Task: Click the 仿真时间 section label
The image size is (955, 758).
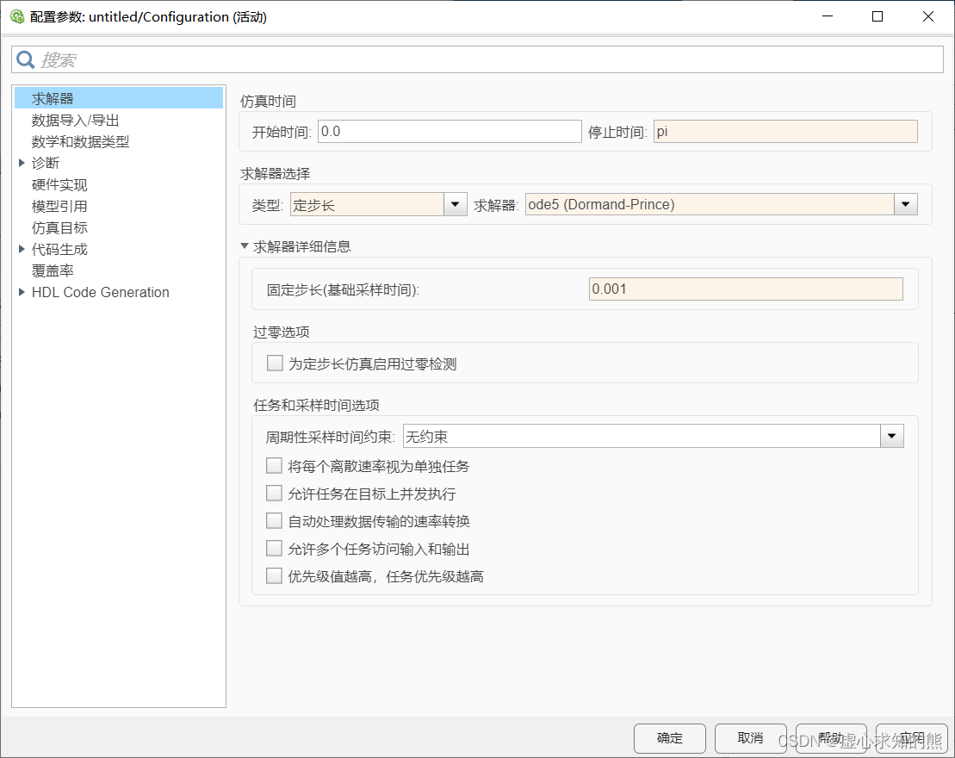Action: point(268,101)
